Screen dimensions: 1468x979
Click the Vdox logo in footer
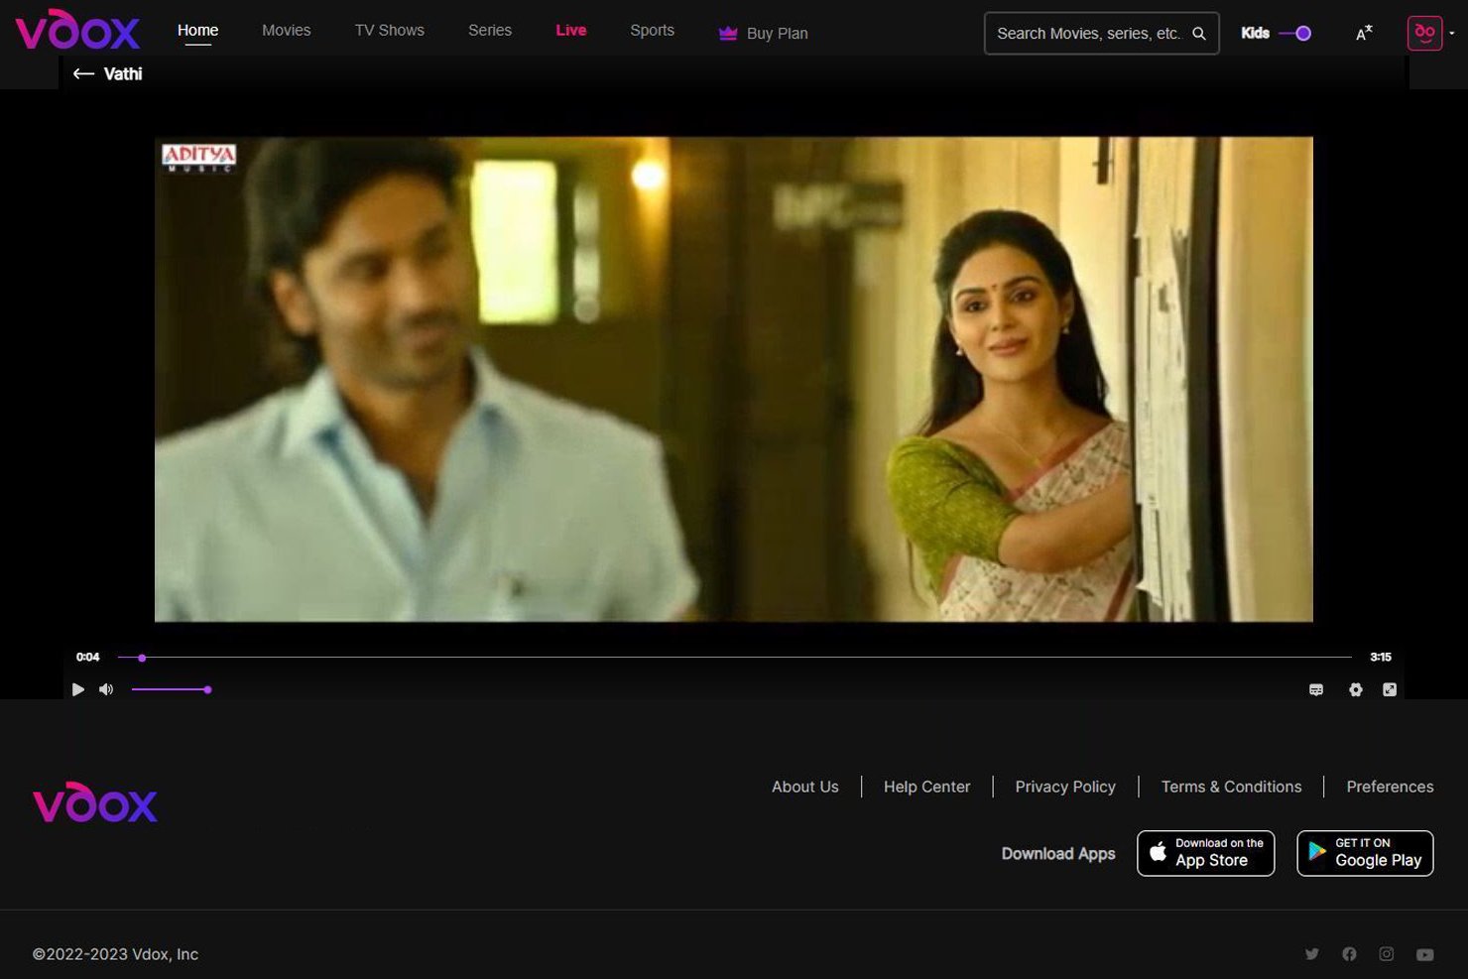click(95, 802)
